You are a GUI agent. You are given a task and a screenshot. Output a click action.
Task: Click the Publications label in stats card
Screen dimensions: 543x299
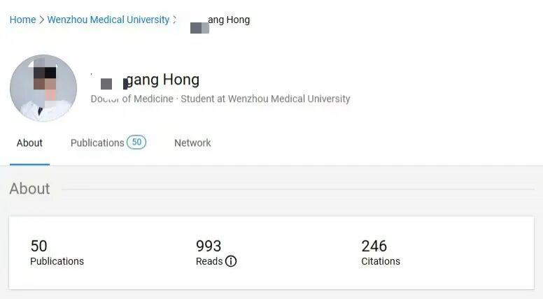(x=57, y=261)
